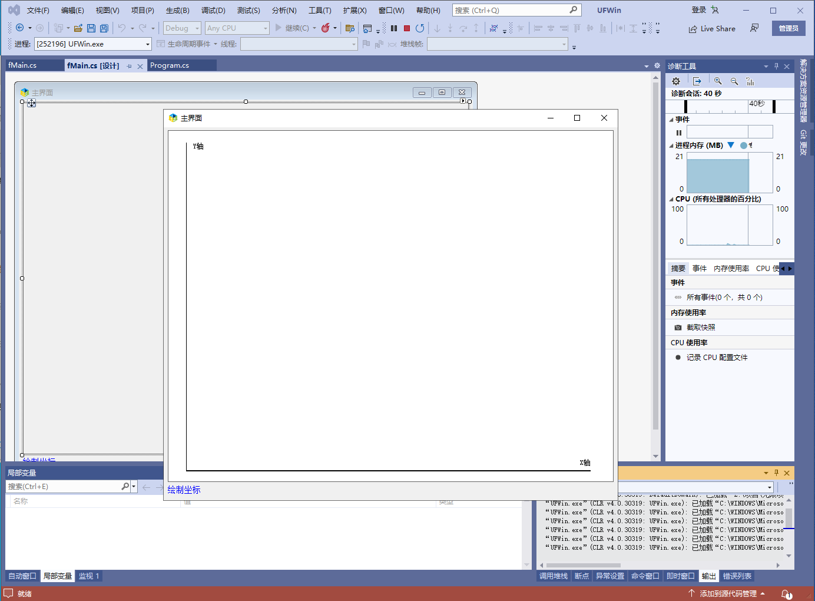
Task: Click the locals 搜索(Ctrl+E) search field
Action: coord(64,487)
